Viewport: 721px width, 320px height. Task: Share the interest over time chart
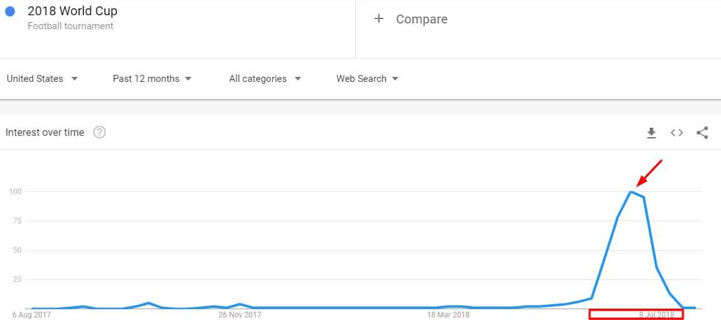pyautogui.click(x=702, y=133)
